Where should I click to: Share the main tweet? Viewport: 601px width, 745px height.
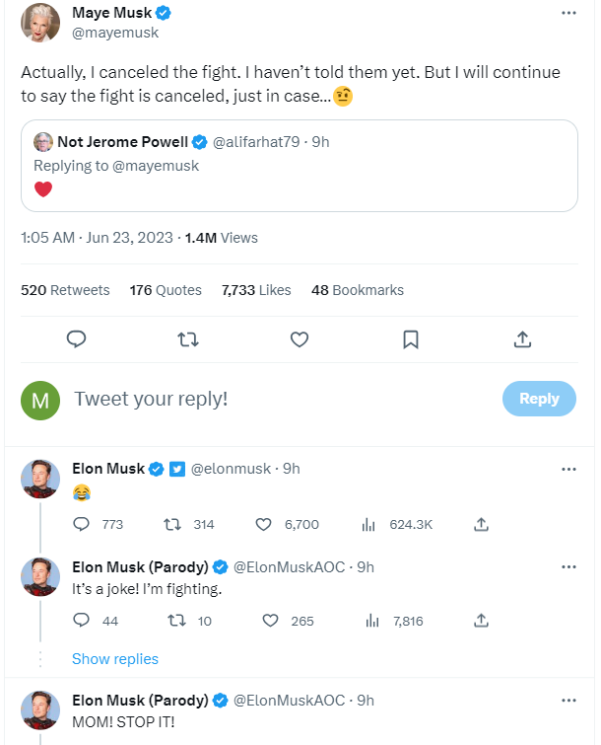[523, 339]
